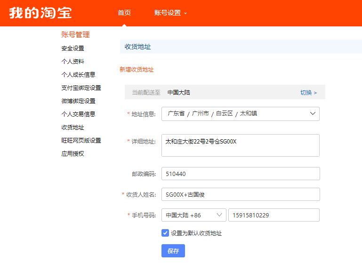Open 安全设置 in the sidebar
Viewport: 362px width, 263px height.
click(72, 48)
